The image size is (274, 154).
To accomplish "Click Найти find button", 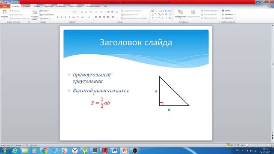I will tap(226, 11).
